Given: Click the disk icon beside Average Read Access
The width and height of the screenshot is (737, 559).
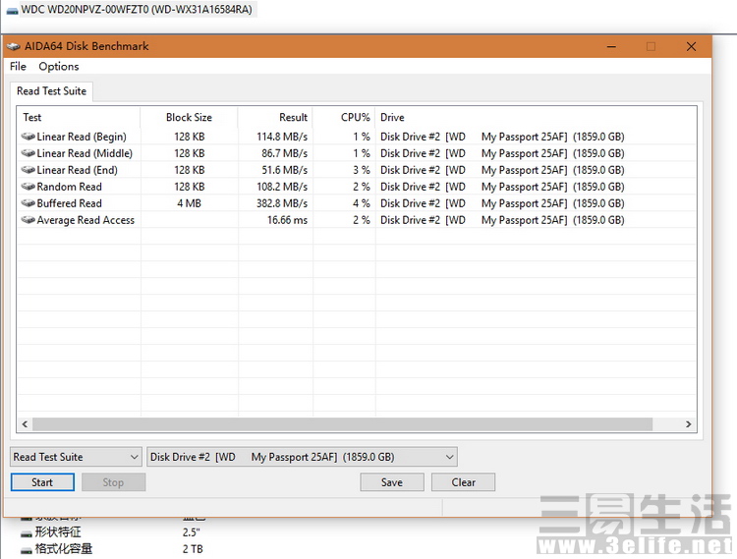Looking at the screenshot, I should (28, 220).
